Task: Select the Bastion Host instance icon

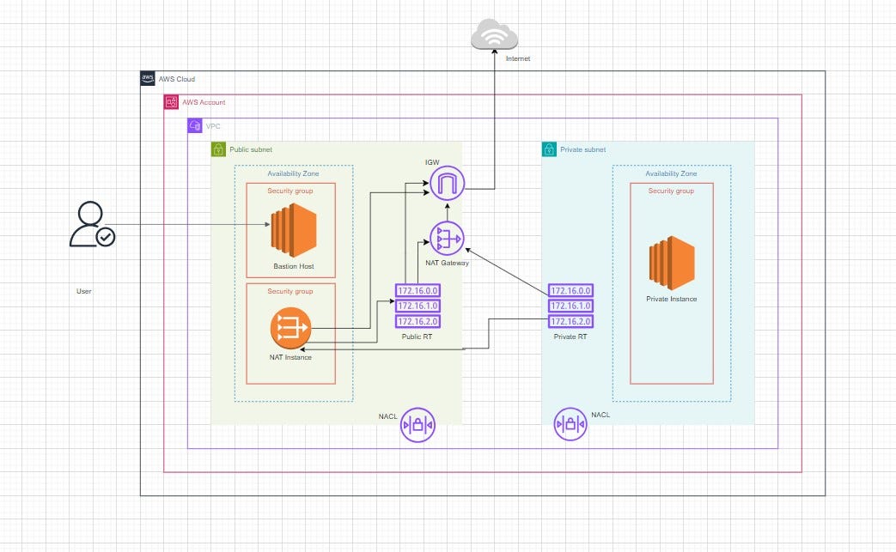Action: tap(292, 230)
